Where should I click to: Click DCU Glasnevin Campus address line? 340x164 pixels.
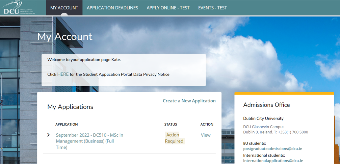click(x=264, y=127)
